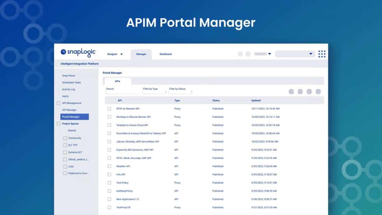382x215 pixels.
Task: Open API Manager in sidebar
Action: pos(69,110)
